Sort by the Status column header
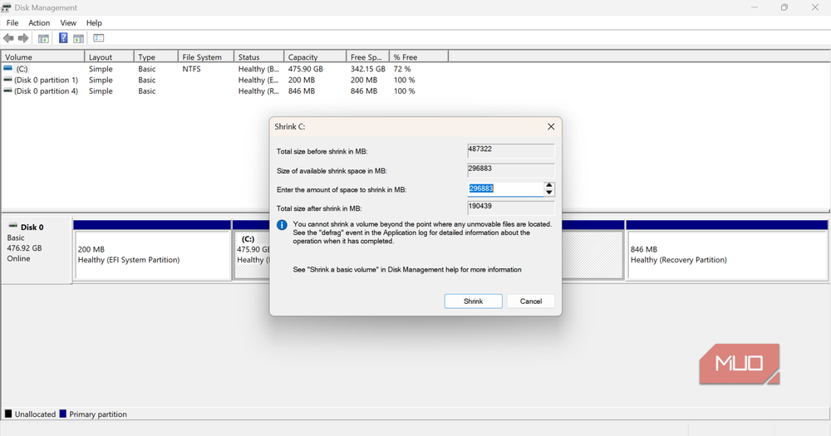The image size is (831, 436). [258, 56]
